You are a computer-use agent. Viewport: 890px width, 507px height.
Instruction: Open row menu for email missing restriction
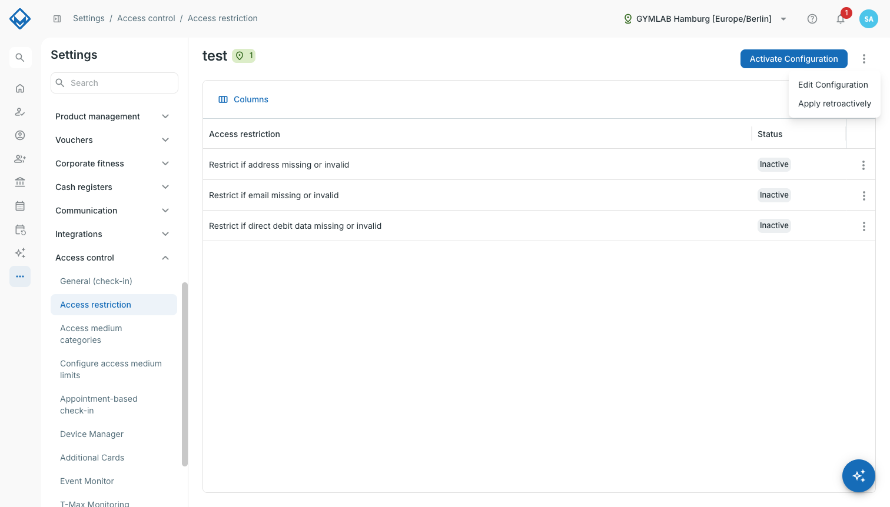[864, 196]
